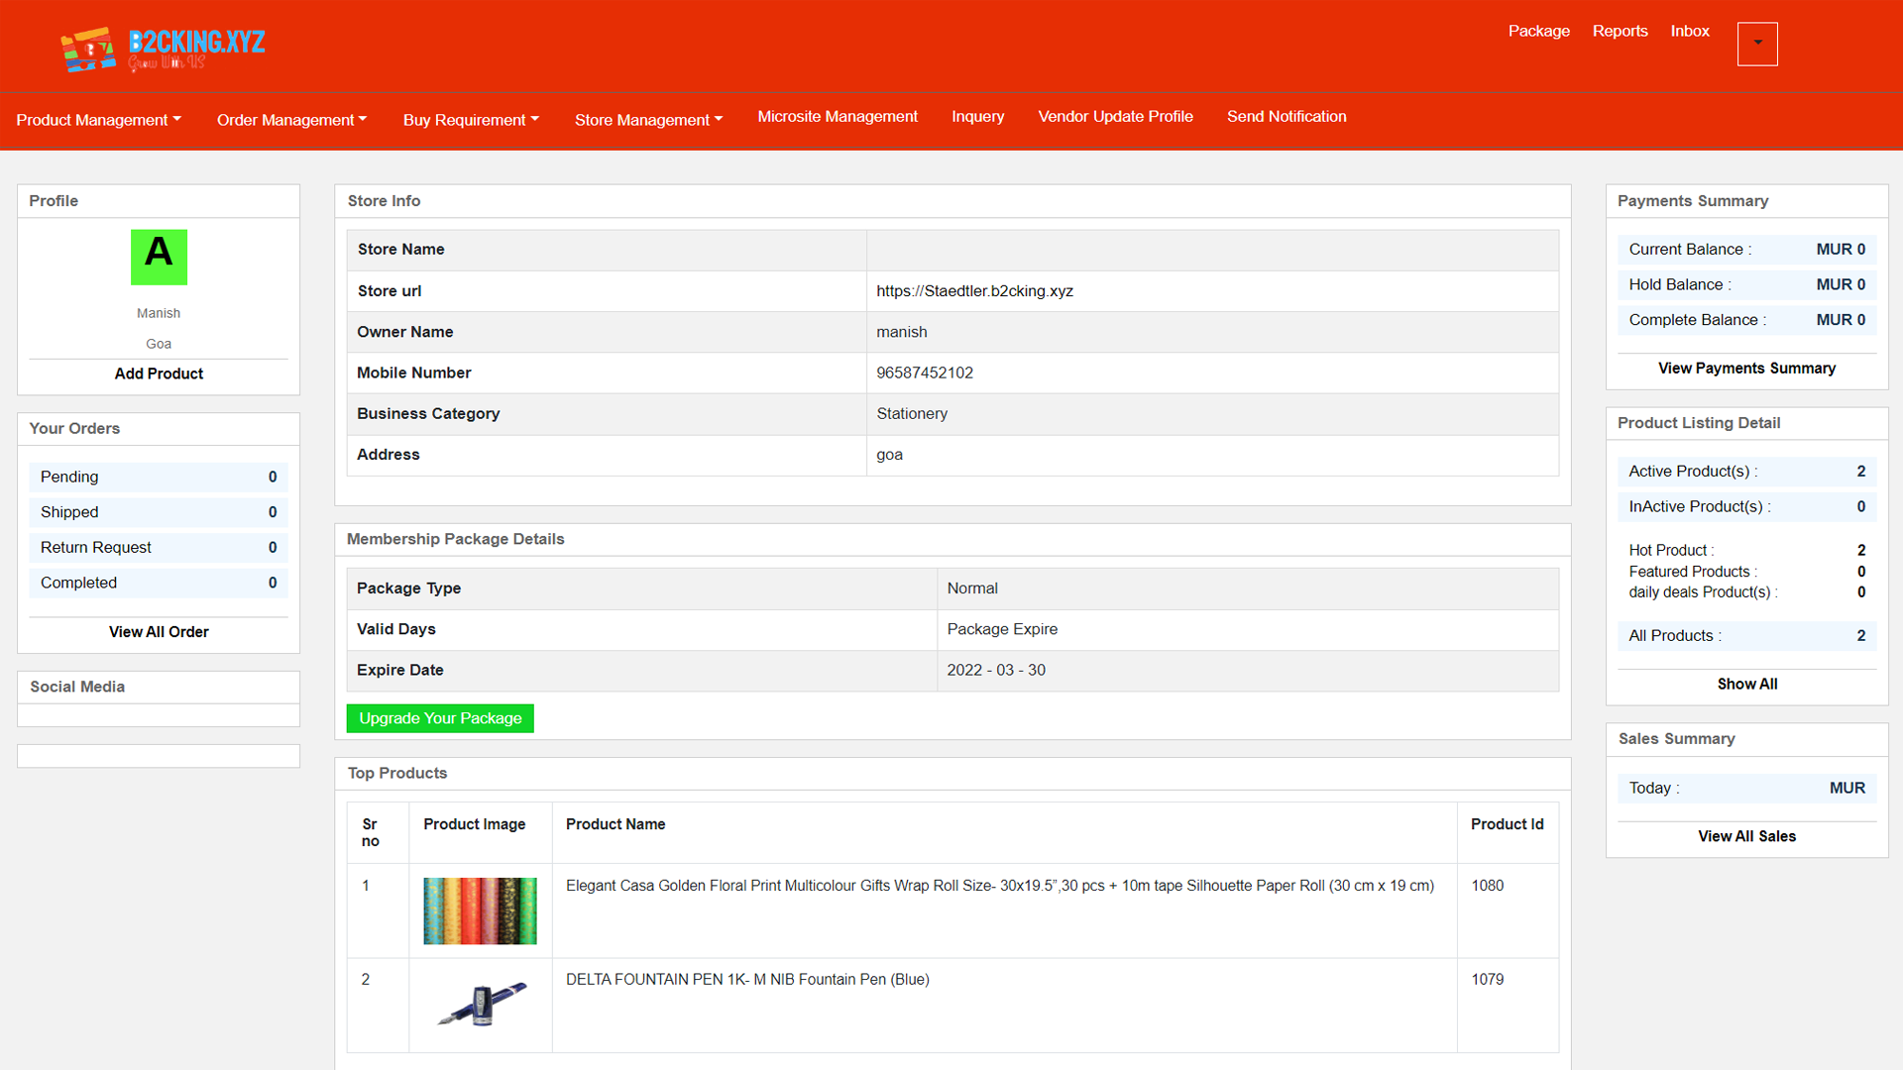Viewport: 1903px width, 1070px height.
Task: Open the Product Management dropdown
Action: 98,120
